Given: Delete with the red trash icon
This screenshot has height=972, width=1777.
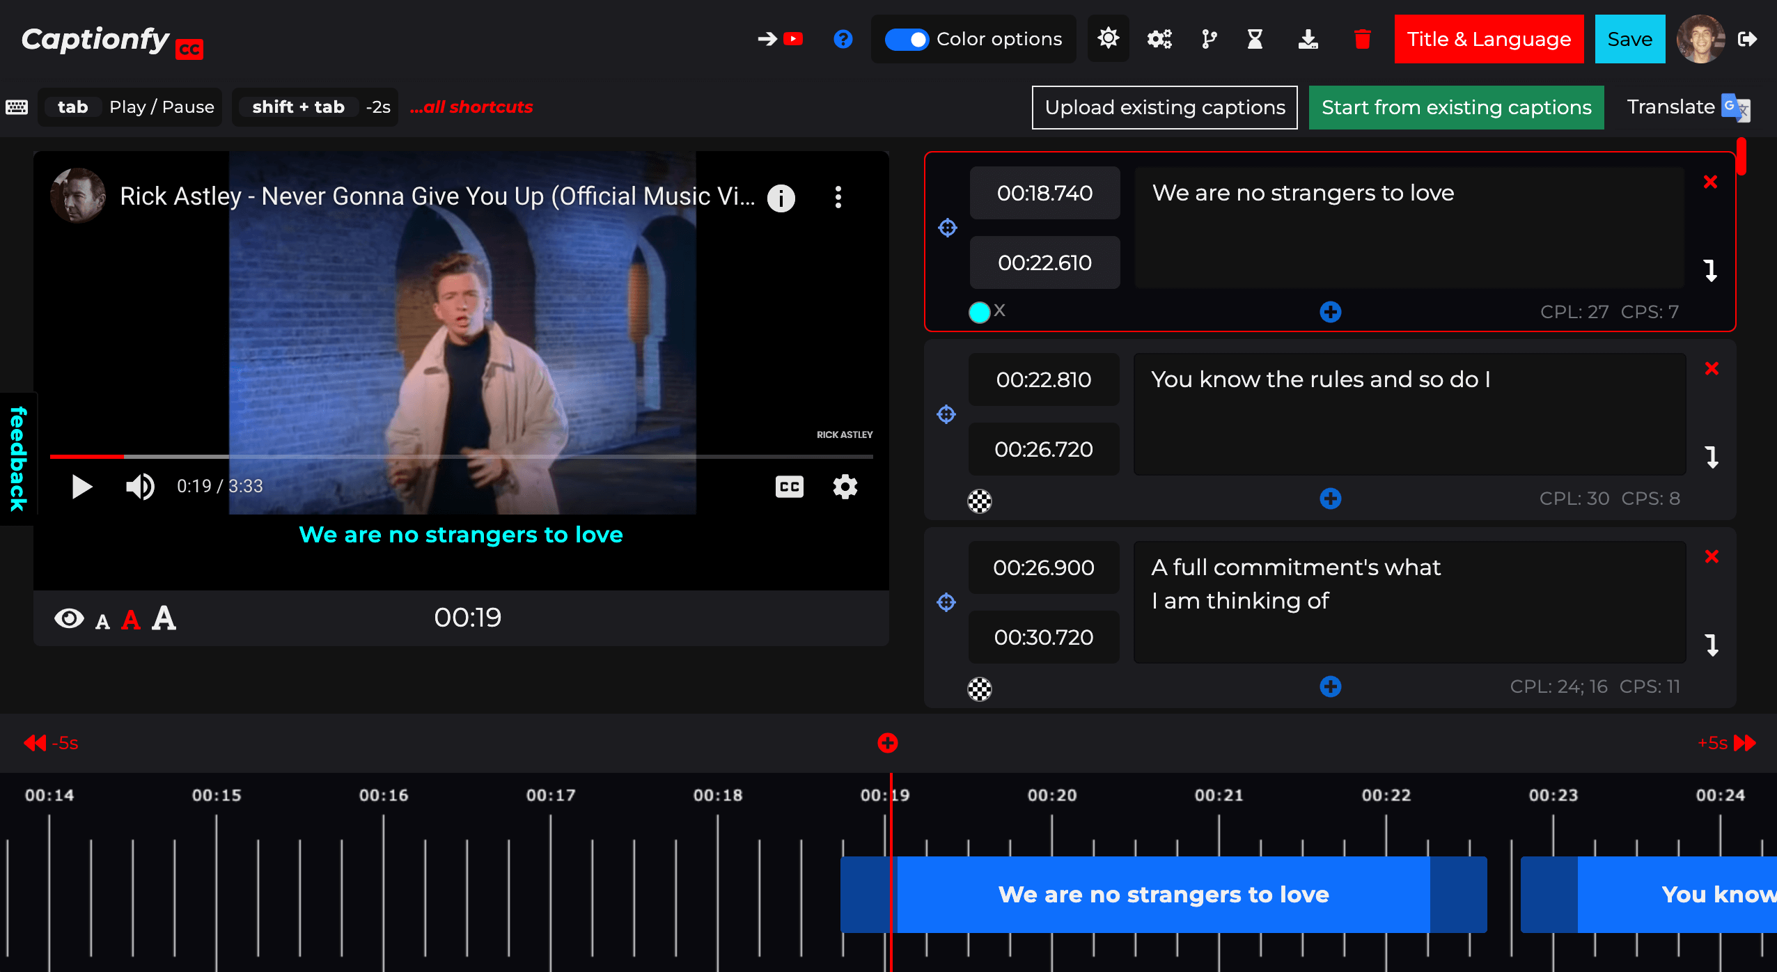Looking at the screenshot, I should pos(1363,39).
